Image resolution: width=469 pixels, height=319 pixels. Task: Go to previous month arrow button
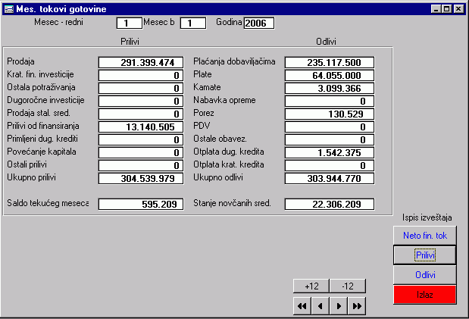tap(320, 306)
